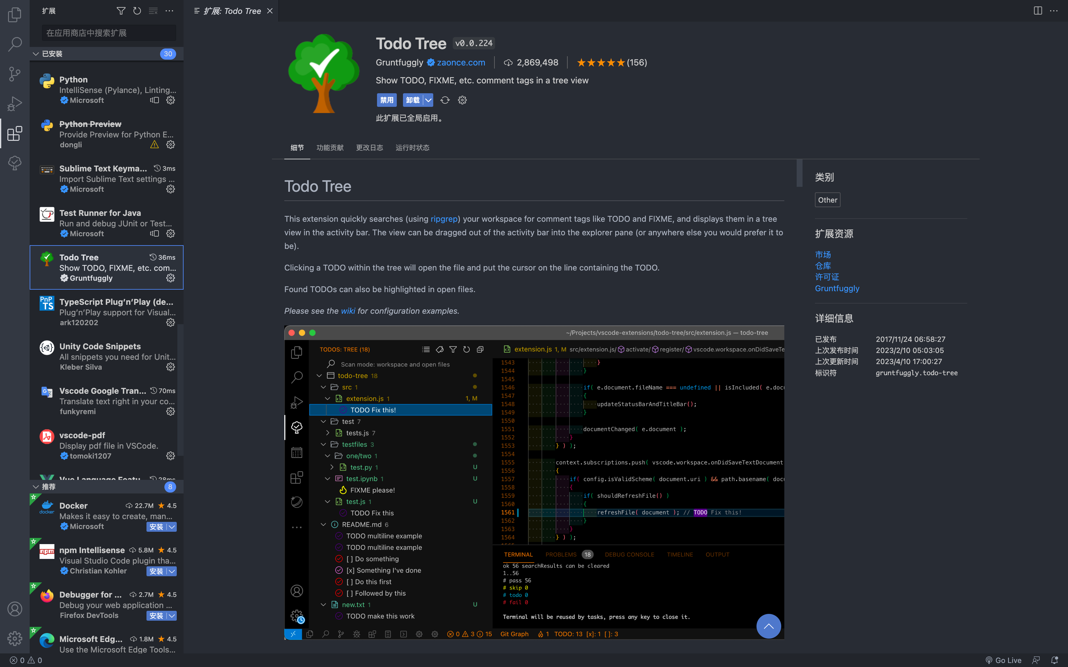The image size is (1068, 667).
Task: Click the details page scrollbar
Action: click(799, 173)
